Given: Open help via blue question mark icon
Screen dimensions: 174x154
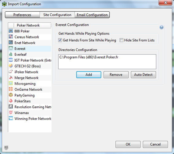Looking at the screenshot, I should pyautogui.click(x=161, y=27).
